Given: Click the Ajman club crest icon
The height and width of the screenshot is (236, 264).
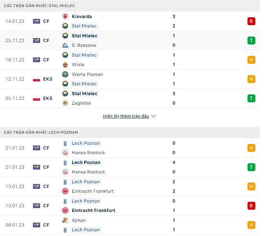Looking at the screenshot, I should pos(65,220).
